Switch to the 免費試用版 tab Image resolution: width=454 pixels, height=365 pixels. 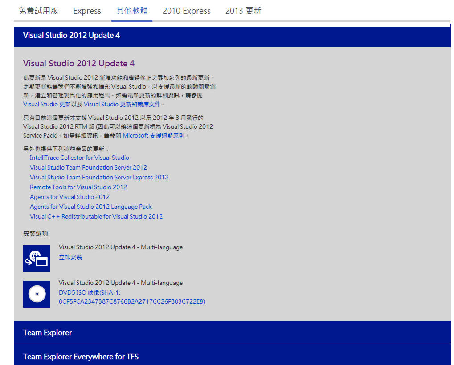pyautogui.click(x=38, y=11)
